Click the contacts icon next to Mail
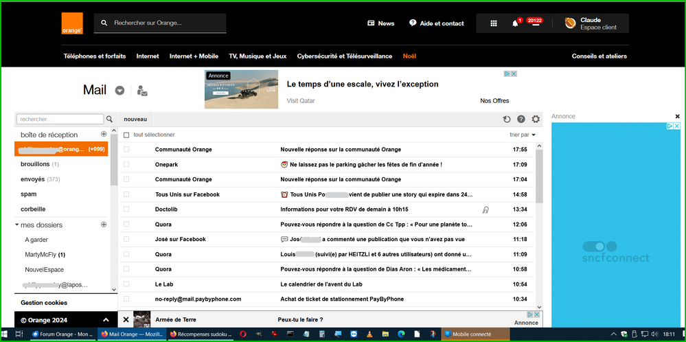Viewport: 686px width, 342px height. click(x=142, y=91)
